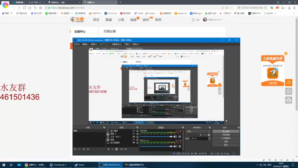Click gray gamepad icon on right sidebar

[289, 100]
